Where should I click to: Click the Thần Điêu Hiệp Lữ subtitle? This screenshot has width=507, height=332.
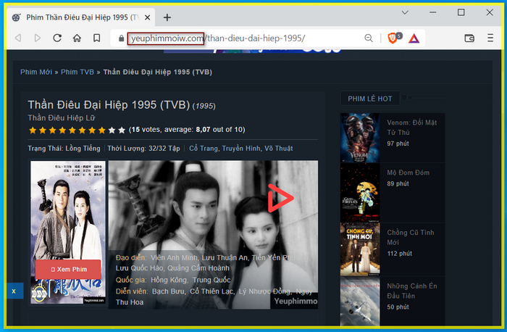[x=62, y=117]
